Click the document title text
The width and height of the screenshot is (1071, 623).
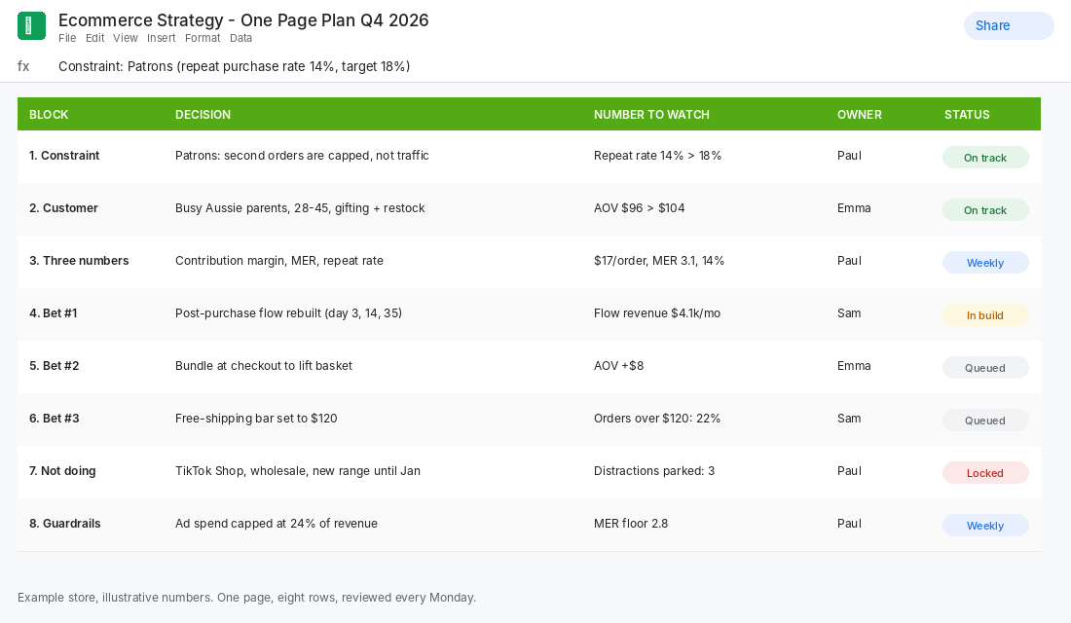[243, 20]
